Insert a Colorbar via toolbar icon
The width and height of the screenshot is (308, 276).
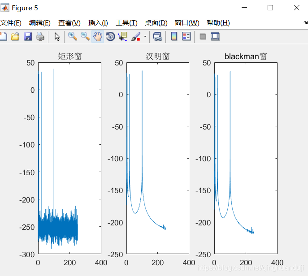pyautogui.click(x=174, y=36)
